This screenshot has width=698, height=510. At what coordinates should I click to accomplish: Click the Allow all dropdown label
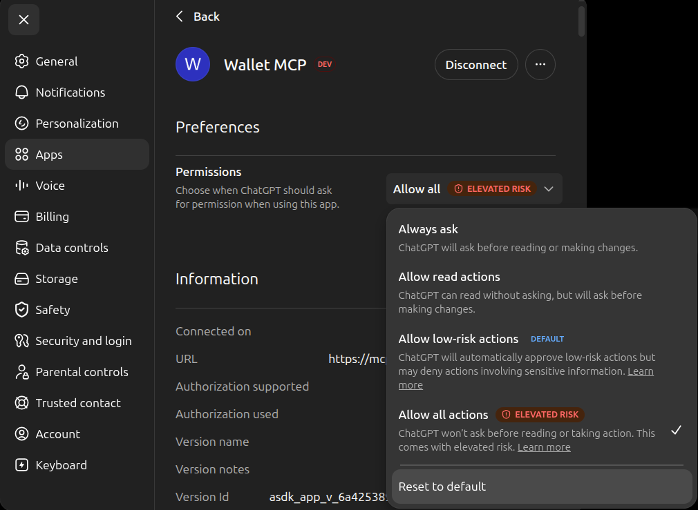pos(417,189)
